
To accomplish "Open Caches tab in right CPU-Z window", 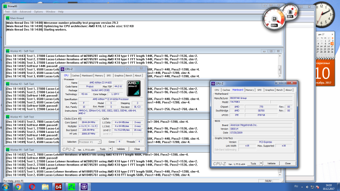I will tap(226, 90).
